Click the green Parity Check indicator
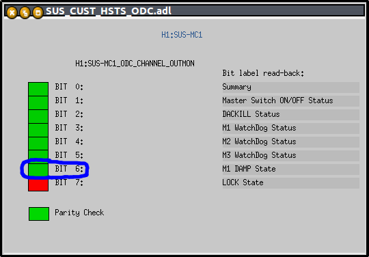The image size is (369, 257). coord(39,214)
